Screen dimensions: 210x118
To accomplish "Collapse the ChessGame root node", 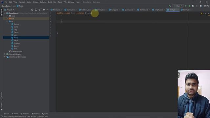I will [5, 13].
